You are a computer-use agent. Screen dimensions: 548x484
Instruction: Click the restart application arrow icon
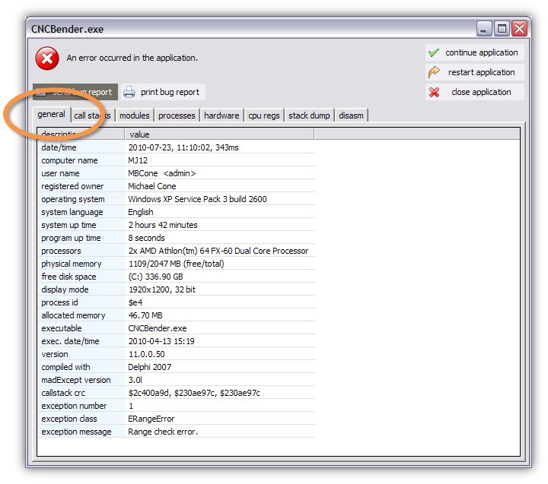point(434,73)
